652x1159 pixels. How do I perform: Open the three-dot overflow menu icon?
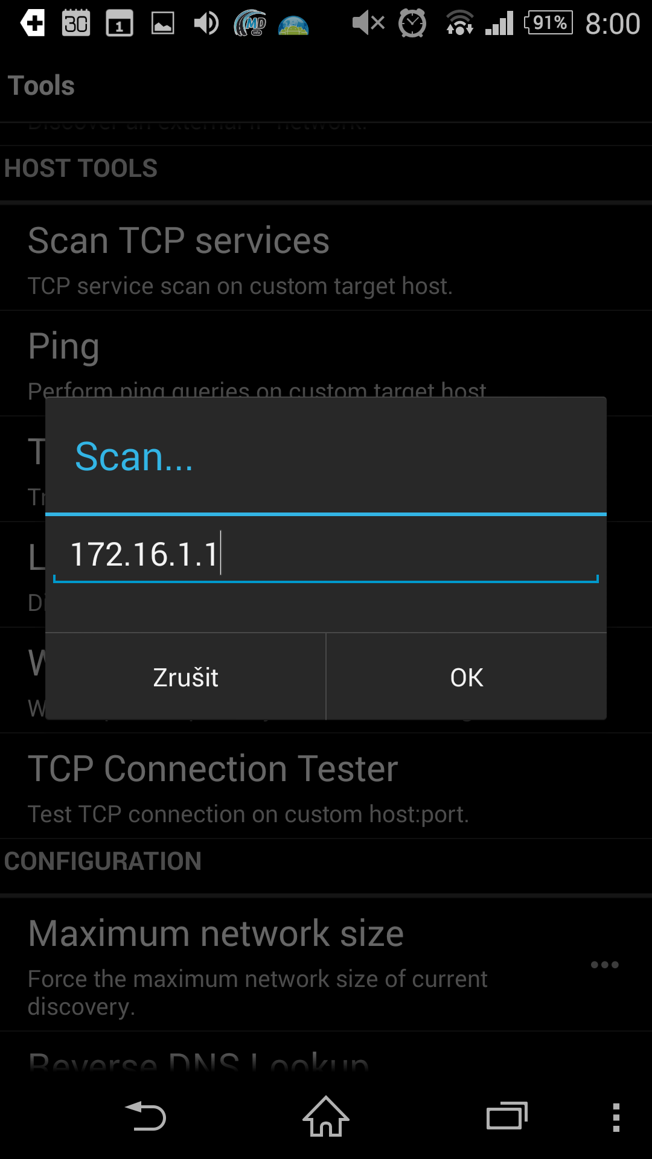tap(616, 1117)
